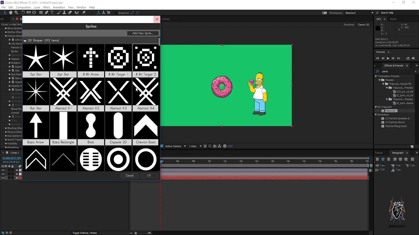Select the Pen tool
419x235 pixels.
[x=46, y=13]
